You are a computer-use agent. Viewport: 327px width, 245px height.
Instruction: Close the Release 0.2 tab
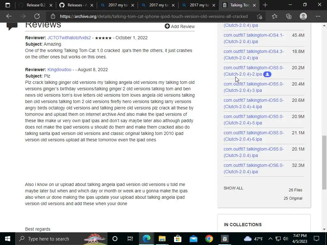(x=51, y=5)
